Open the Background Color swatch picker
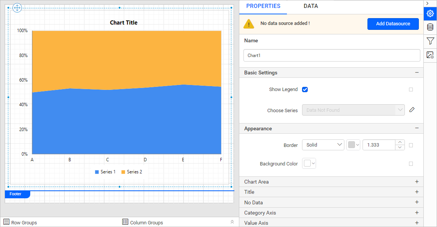This screenshot has width=437, height=227. (309, 164)
